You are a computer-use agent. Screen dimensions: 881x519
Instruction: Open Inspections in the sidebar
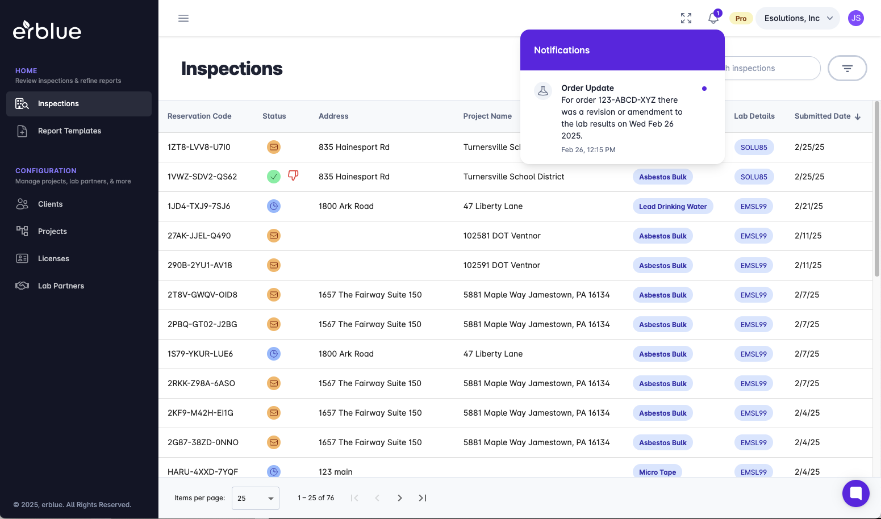point(79,104)
